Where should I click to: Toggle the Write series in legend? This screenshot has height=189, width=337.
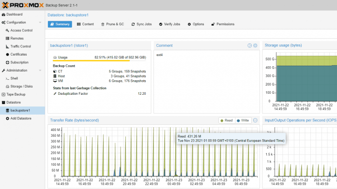(243, 120)
